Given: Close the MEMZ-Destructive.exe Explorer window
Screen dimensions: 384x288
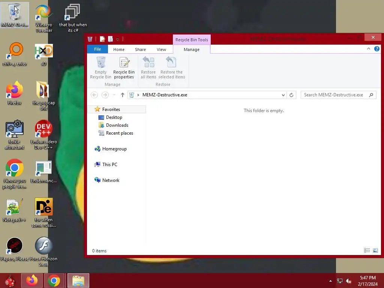Looking at the screenshot, I should coord(373,37).
